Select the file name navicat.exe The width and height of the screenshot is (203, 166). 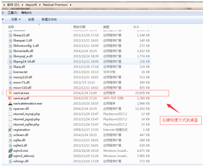21,93
